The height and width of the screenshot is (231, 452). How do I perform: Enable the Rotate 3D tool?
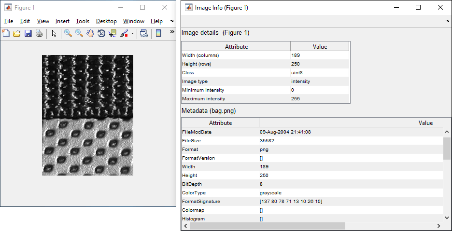click(x=101, y=33)
